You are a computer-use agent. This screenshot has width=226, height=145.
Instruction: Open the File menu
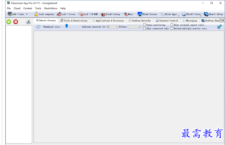[x=9, y=8]
